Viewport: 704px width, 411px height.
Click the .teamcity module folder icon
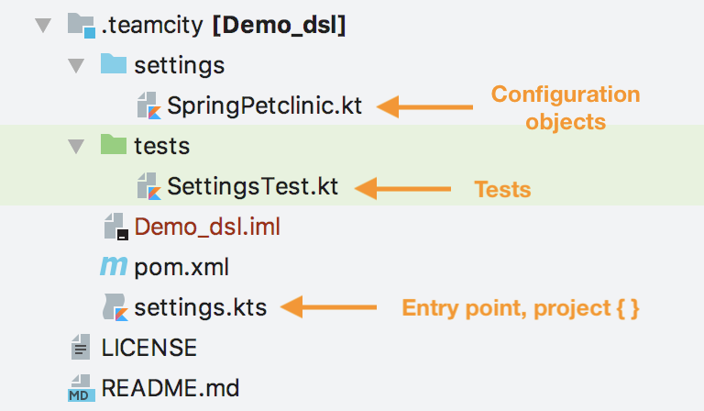point(82,25)
